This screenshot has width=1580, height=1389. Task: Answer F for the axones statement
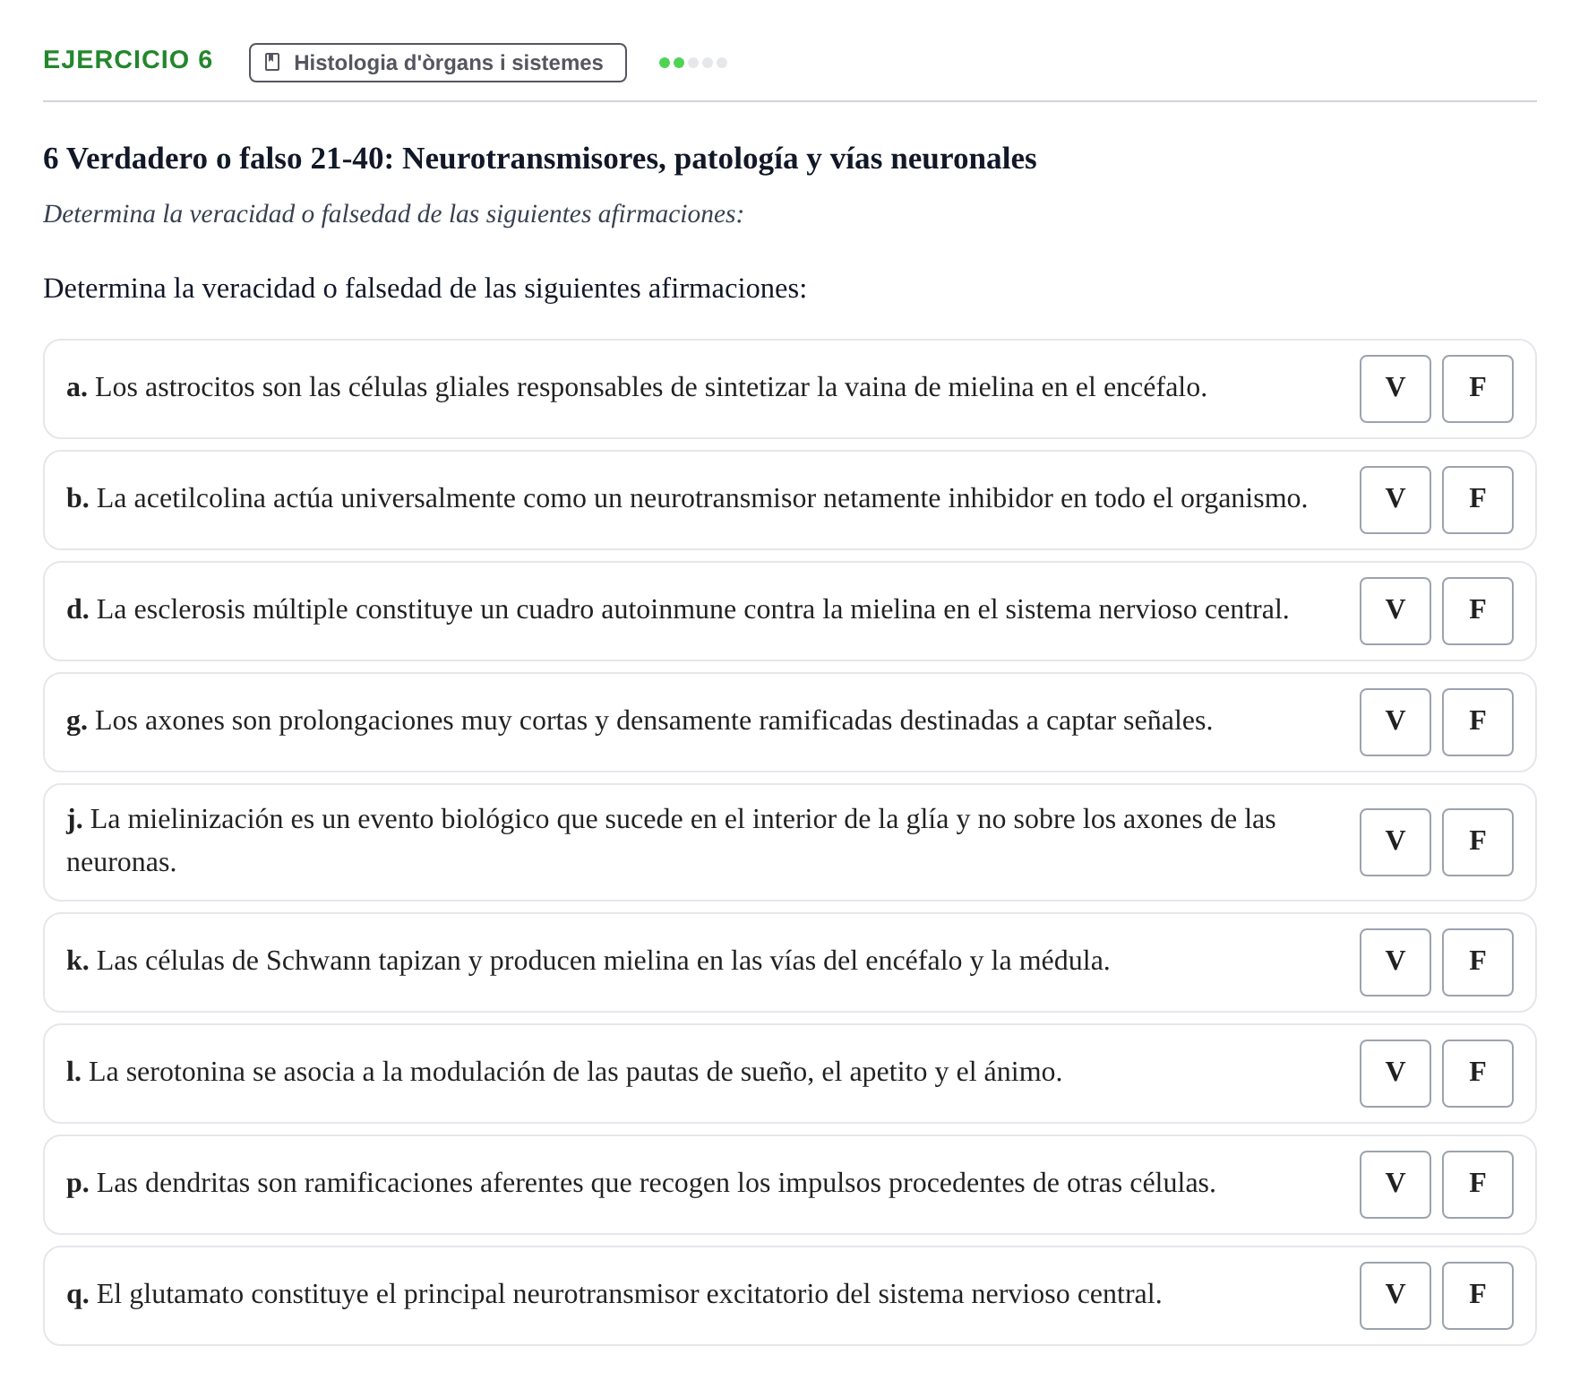tap(1477, 721)
